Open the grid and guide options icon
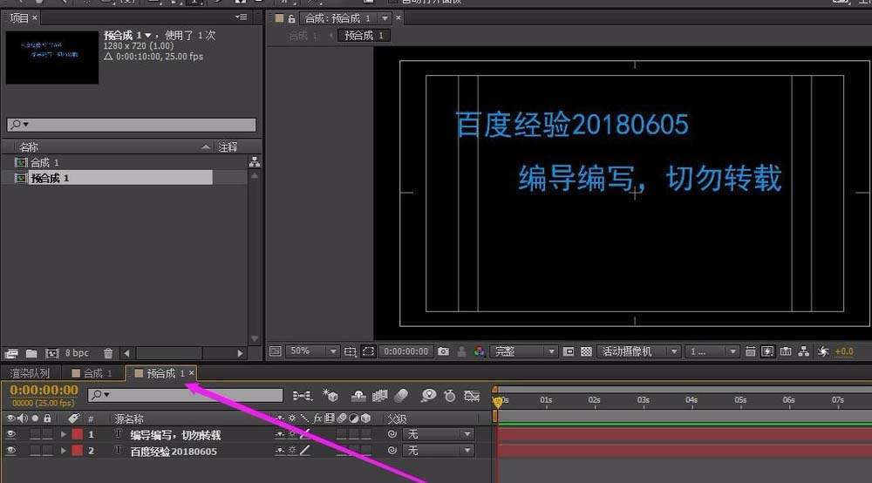Image resolution: width=872 pixels, height=483 pixels. tap(350, 351)
